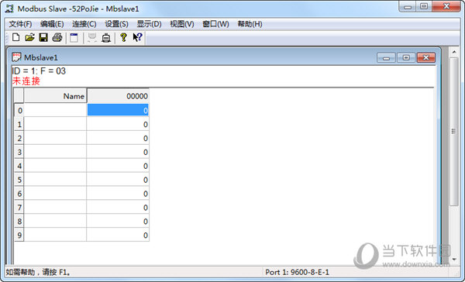Click the Name cell of row 7
This screenshot has width=465, height=282.
coord(55,208)
